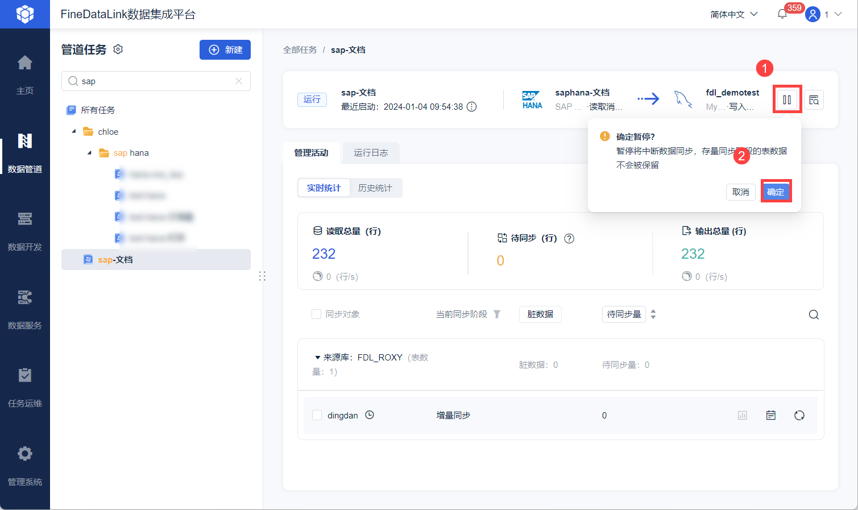Screen dimensions: 858x510
Task: Collapse the sap hana folder arrow
Action: 89,153
